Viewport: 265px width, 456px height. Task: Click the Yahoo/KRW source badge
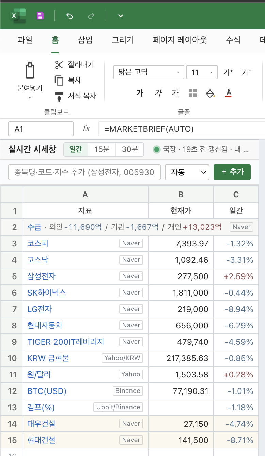[x=122, y=358]
